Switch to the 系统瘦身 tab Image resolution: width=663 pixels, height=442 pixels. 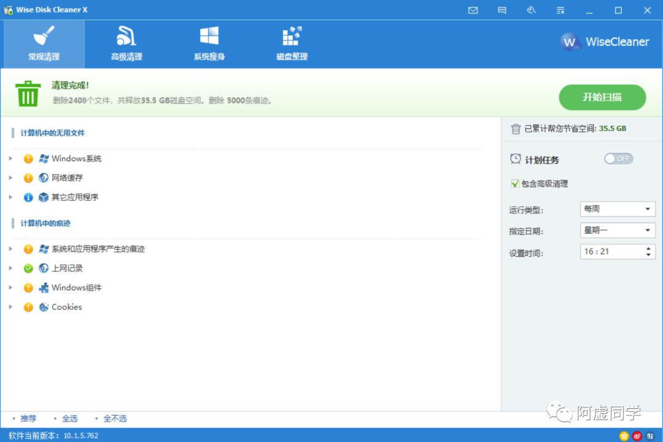click(209, 44)
